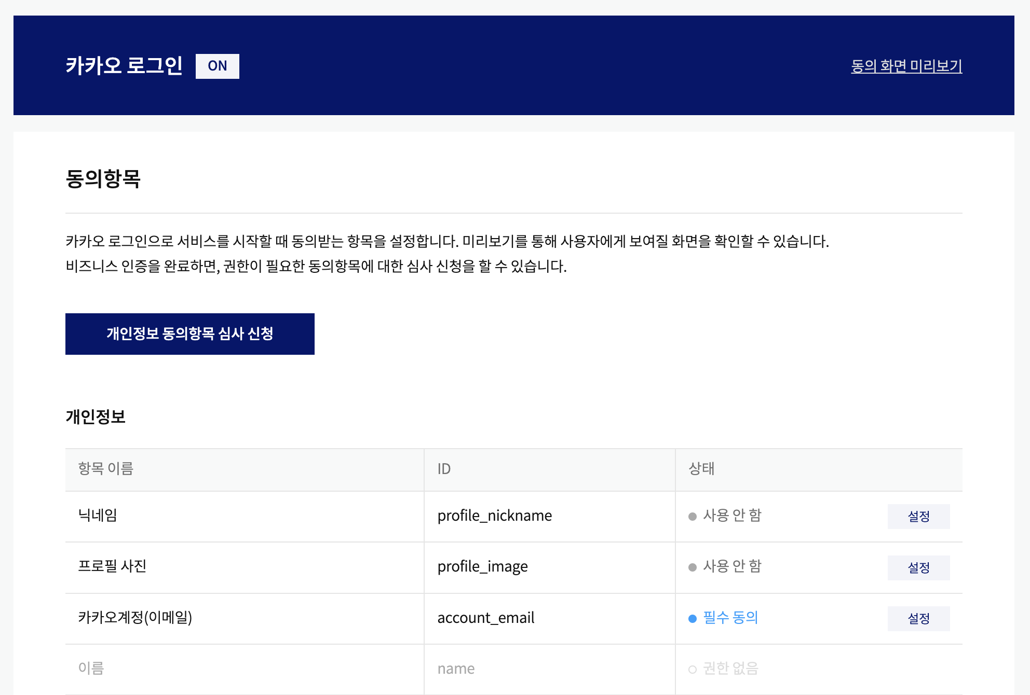The image size is (1030, 695).
Task: Click the 상태 column header
Action: (701, 468)
